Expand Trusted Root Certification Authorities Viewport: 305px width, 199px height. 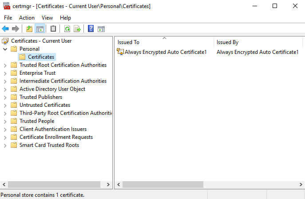point(5,65)
